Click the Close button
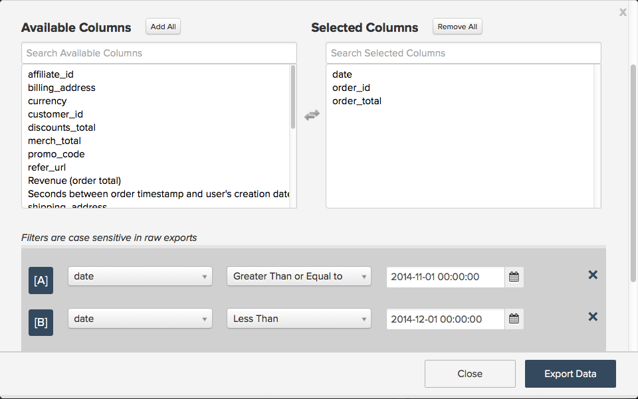The width and height of the screenshot is (638, 399). point(470,374)
